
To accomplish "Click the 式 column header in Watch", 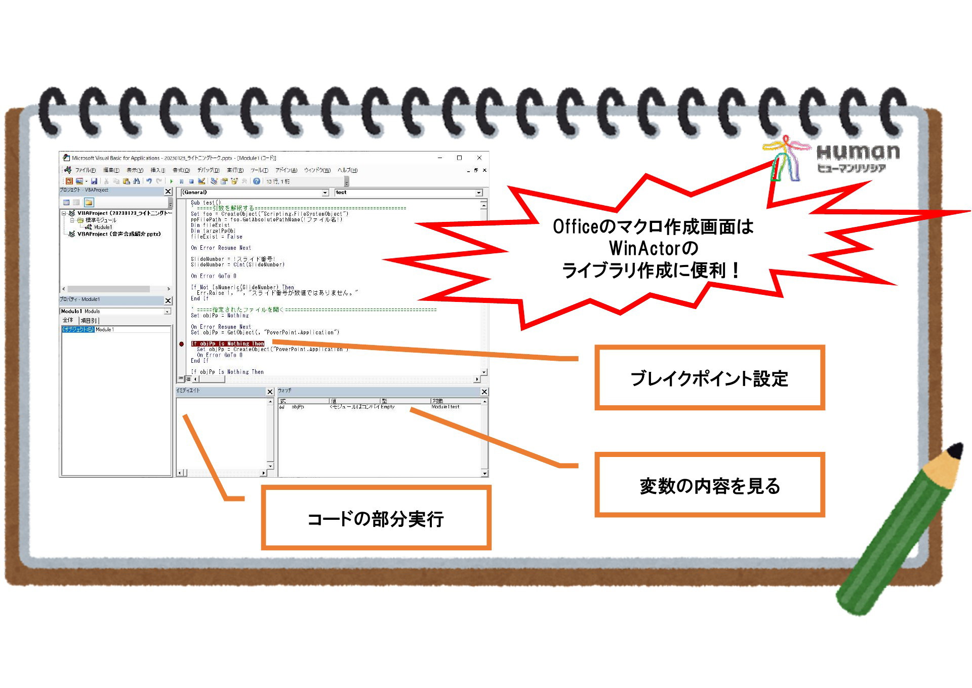I will coord(304,401).
